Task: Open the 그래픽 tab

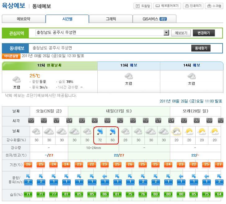Action: 111,19
